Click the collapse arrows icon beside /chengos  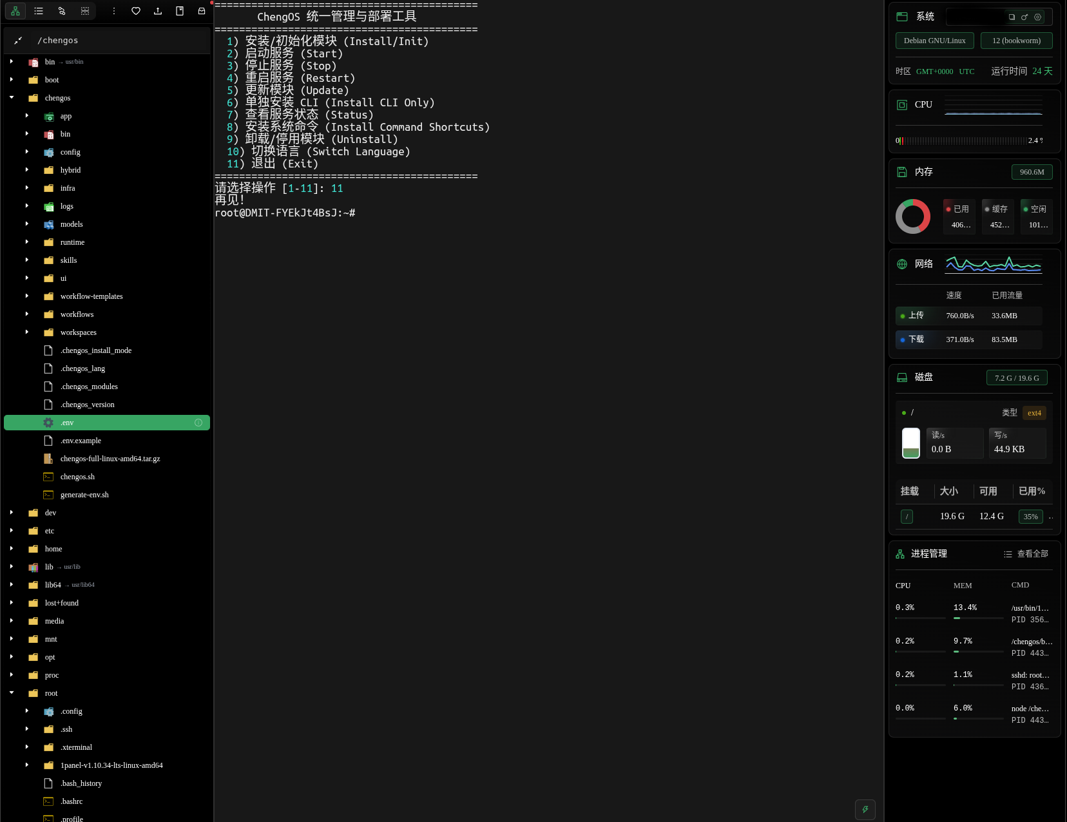[x=18, y=41]
